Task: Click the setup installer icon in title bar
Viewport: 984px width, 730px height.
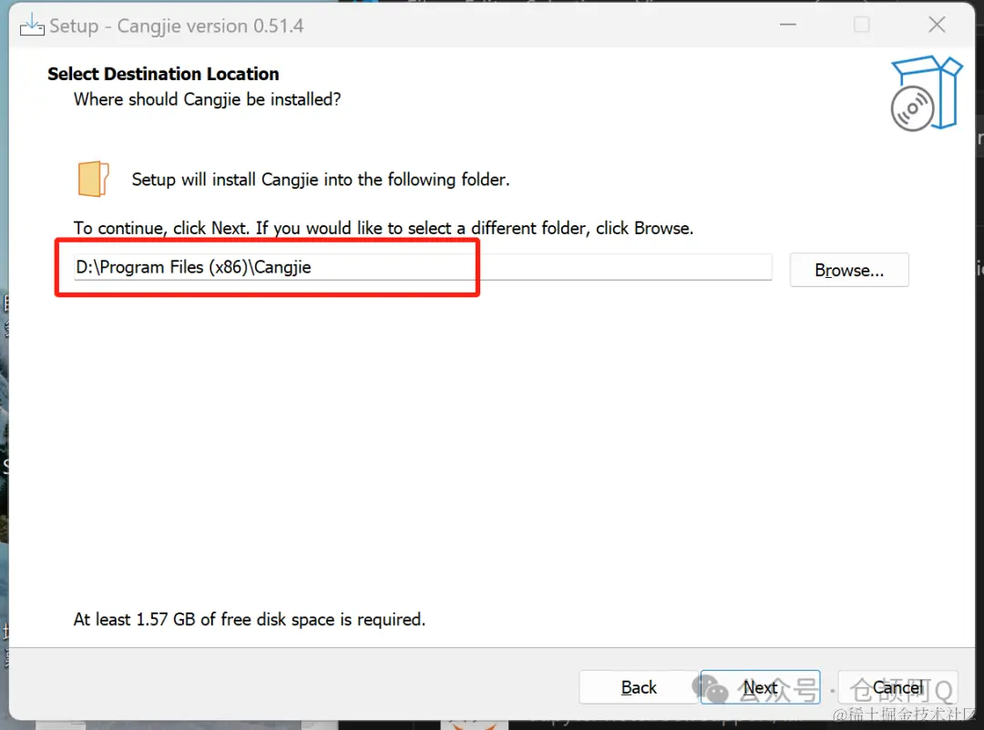Action: (x=31, y=25)
